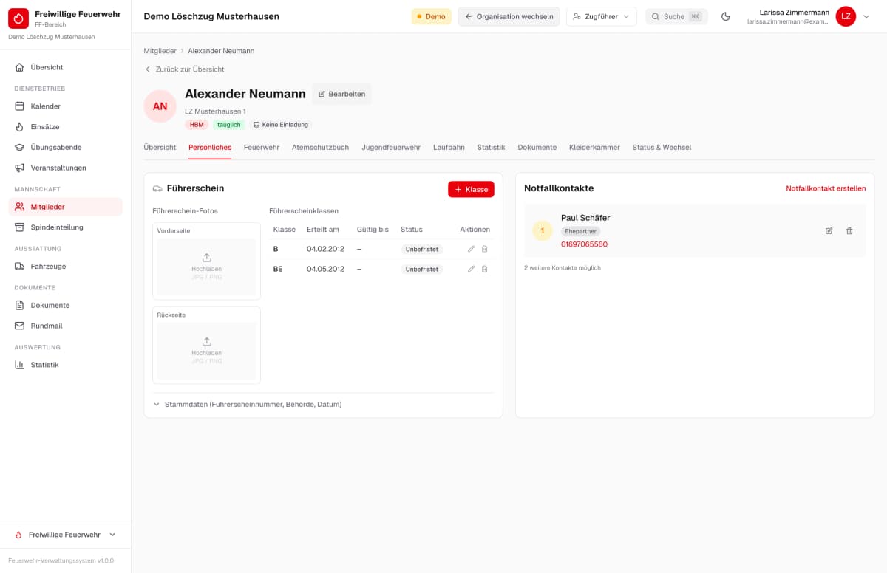Delete the Paul Schäfer emergency contact
887x573 pixels.
coord(849,231)
